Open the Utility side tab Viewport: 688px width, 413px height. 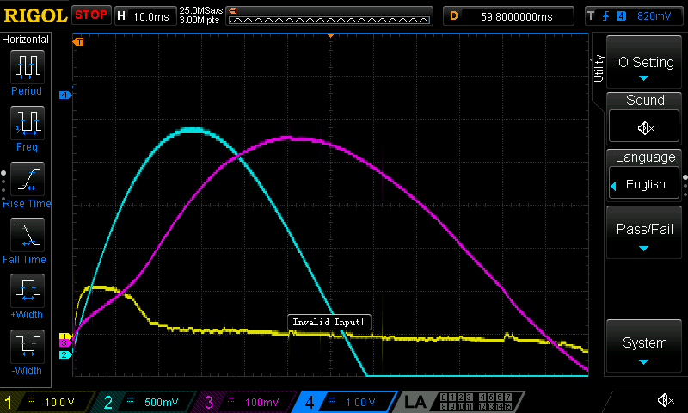point(599,69)
